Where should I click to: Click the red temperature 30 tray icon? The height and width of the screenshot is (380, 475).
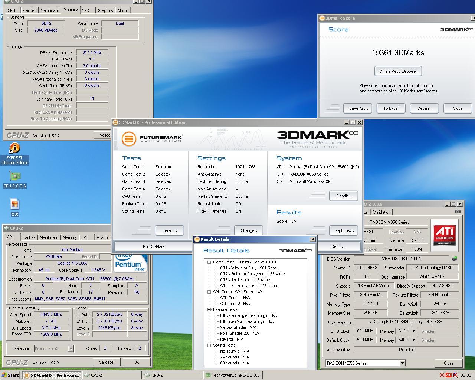(442, 375)
